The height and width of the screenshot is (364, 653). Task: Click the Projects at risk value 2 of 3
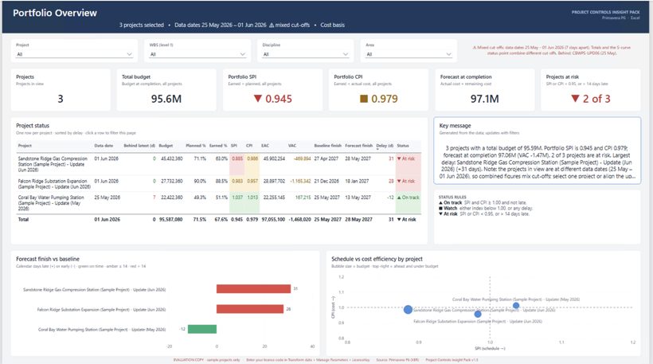click(596, 99)
